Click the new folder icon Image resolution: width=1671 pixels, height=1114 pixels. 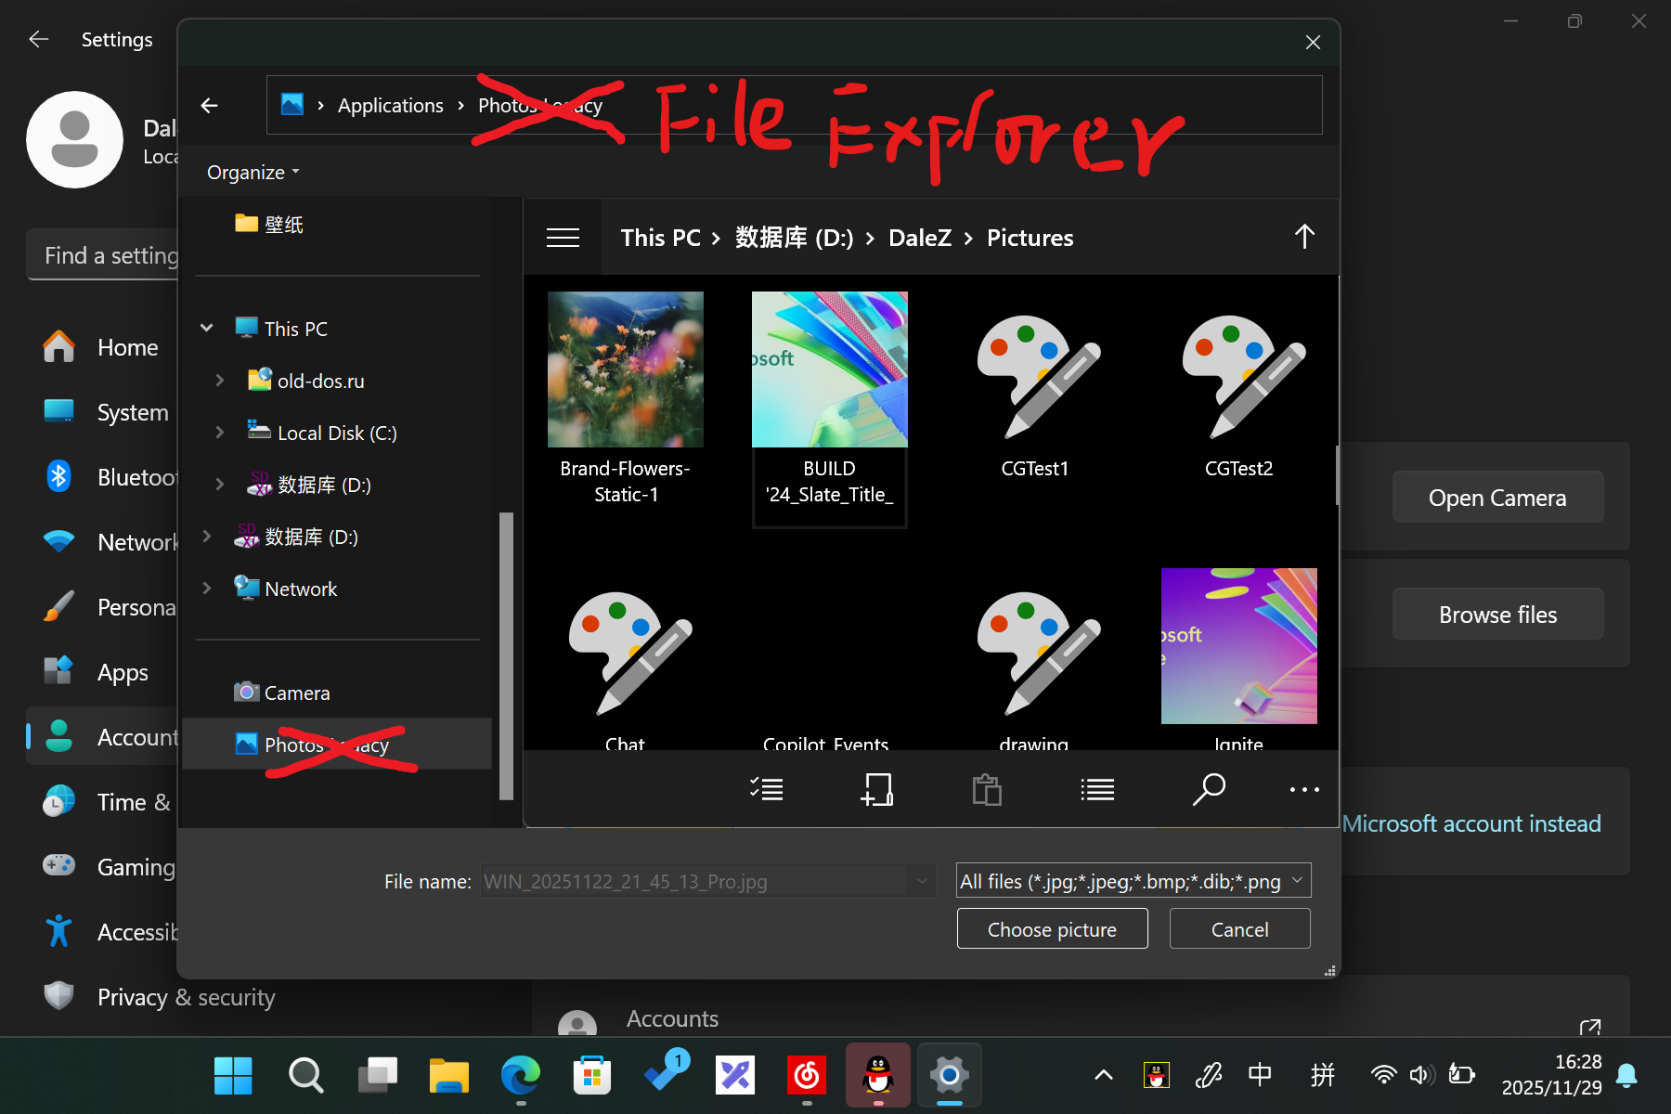pyautogui.click(x=876, y=789)
